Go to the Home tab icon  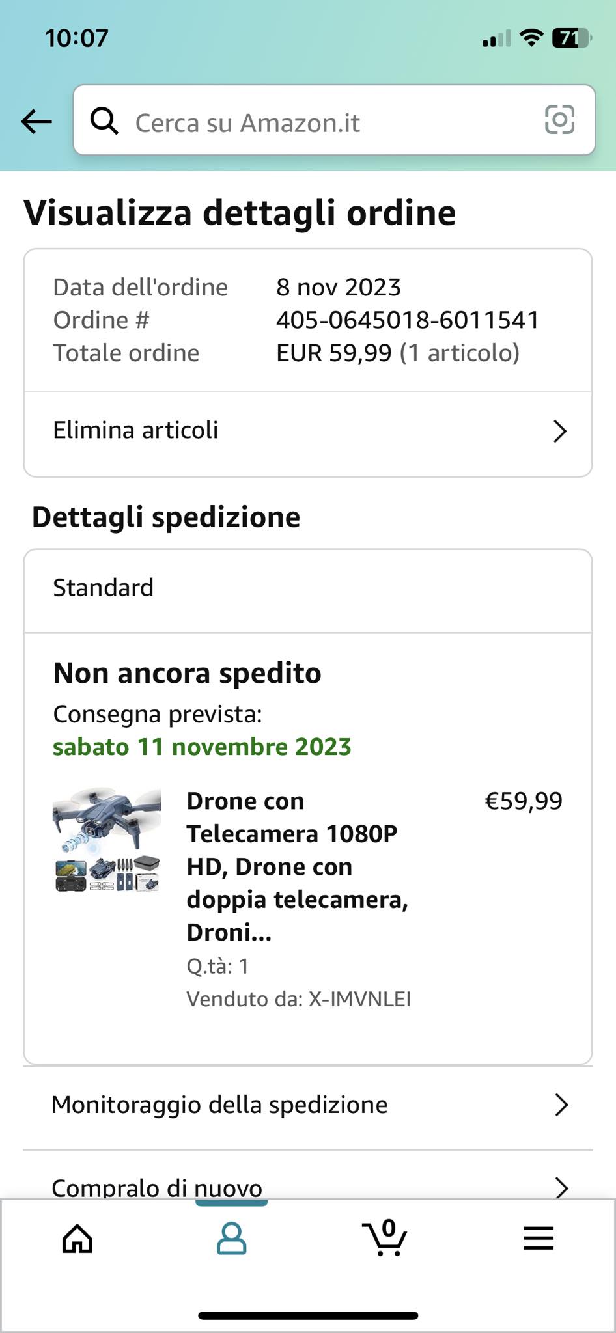(x=77, y=1239)
